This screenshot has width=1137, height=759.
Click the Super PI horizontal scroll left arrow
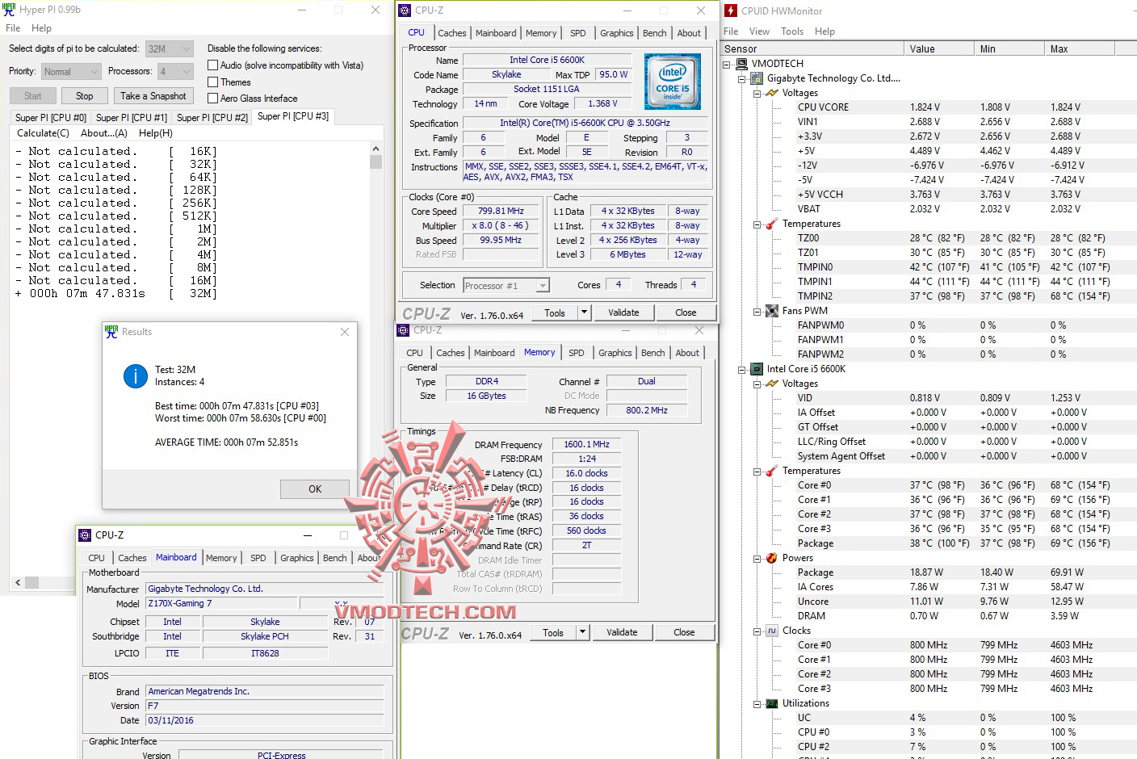pyautogui.click(x=18, y=582)
